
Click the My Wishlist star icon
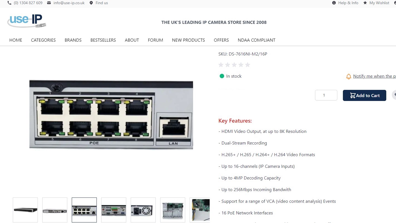click(365, 3)
